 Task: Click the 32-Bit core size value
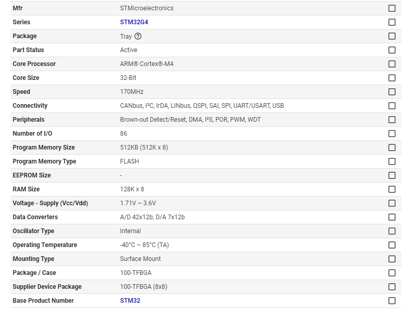128,78
